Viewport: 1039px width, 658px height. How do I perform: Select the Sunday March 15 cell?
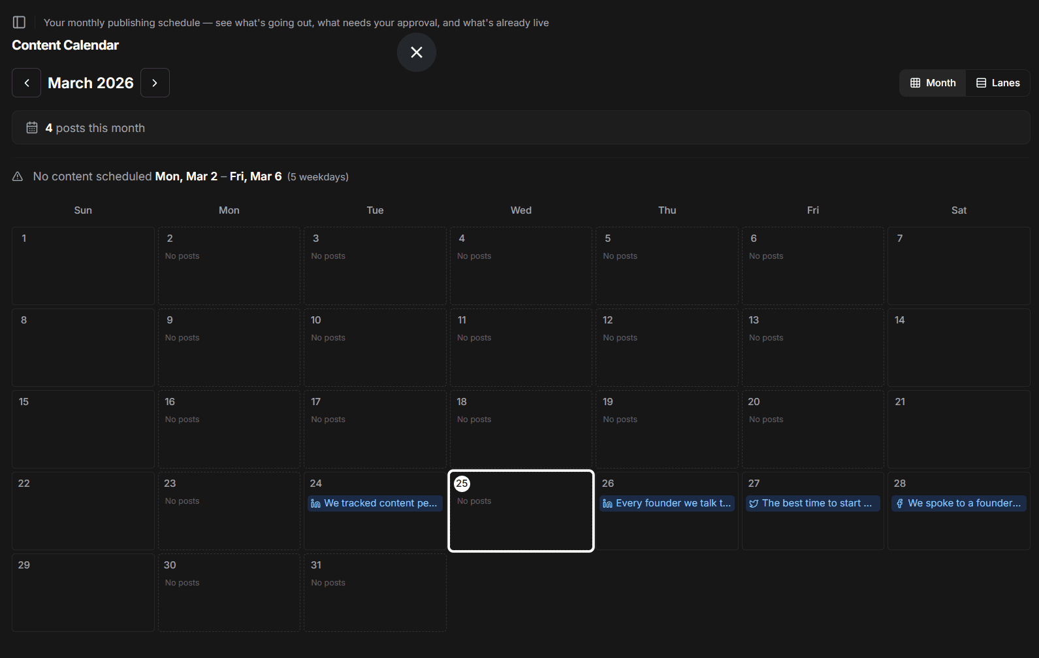pos(83,429)
